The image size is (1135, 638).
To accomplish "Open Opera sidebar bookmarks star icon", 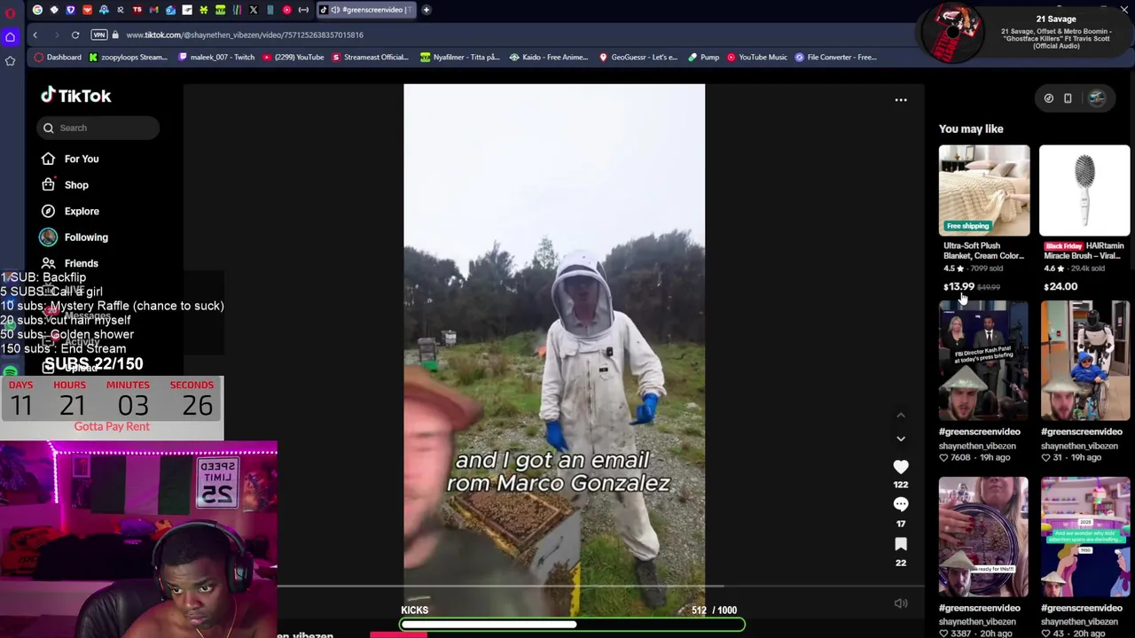I will pos(10,60).
